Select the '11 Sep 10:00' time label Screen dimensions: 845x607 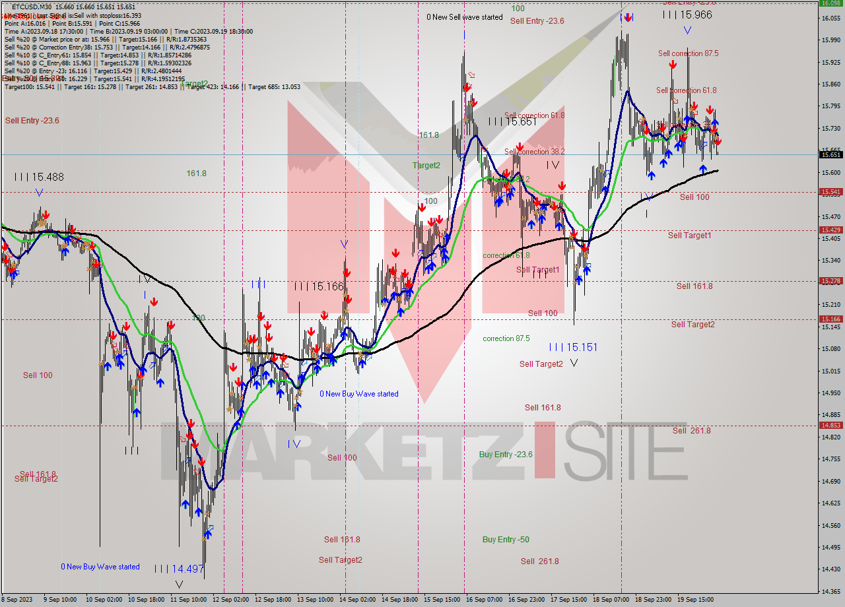[188, 600]
